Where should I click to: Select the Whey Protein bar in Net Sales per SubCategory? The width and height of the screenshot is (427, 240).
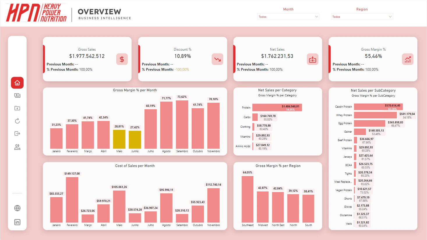coord(375,115)
